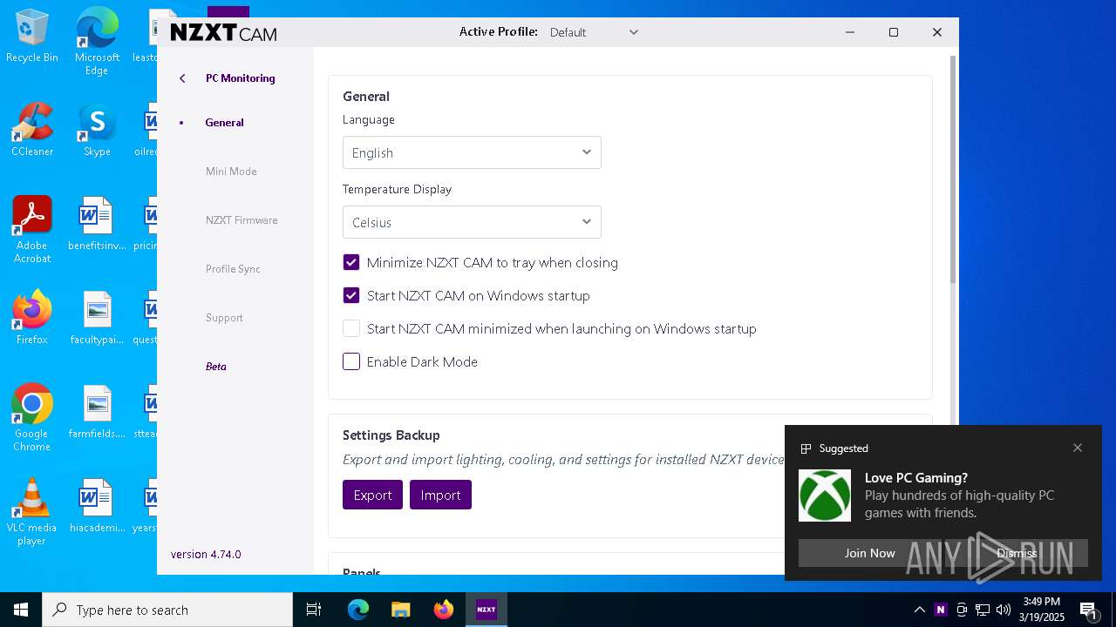Open the Beta section

click(216, 367)
